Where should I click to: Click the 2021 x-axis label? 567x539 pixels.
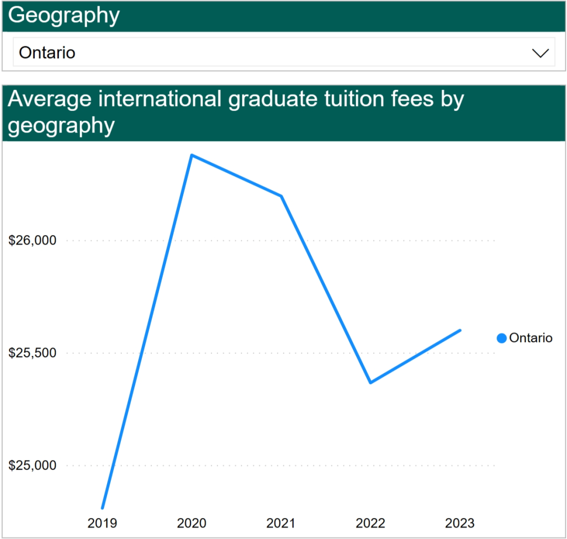[x=281, y=523]
